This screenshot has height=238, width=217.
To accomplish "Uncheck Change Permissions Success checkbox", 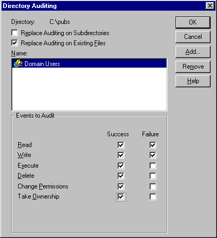I will tap(121, 186).
